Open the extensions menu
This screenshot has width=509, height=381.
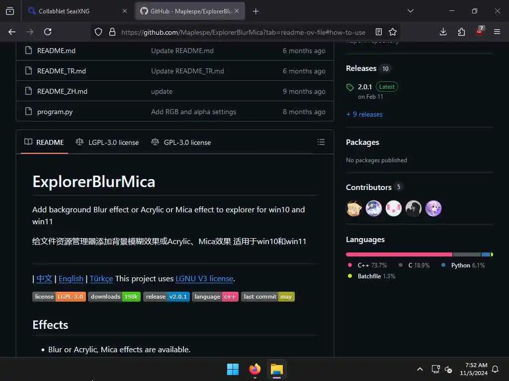461,32
